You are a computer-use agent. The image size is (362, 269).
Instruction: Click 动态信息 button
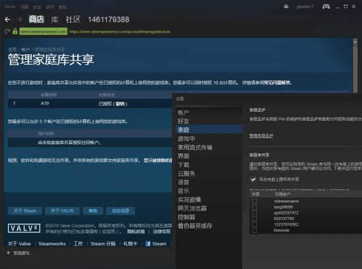[x=121, y=211]
